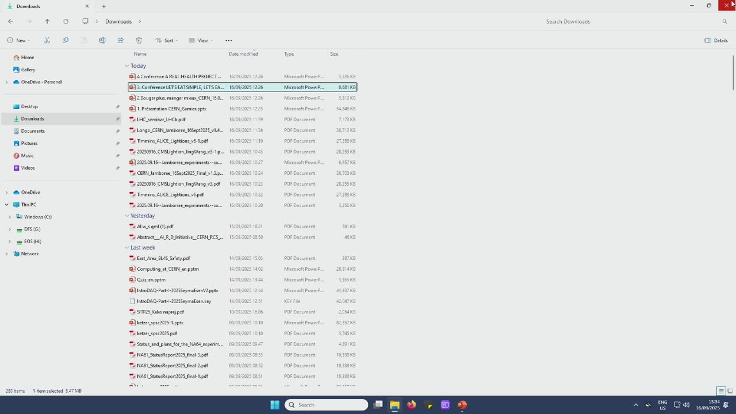The width and height of the screenshot is (736, 414).
Task: Switch to large thumbnails view in status bar
Action: 730,391
